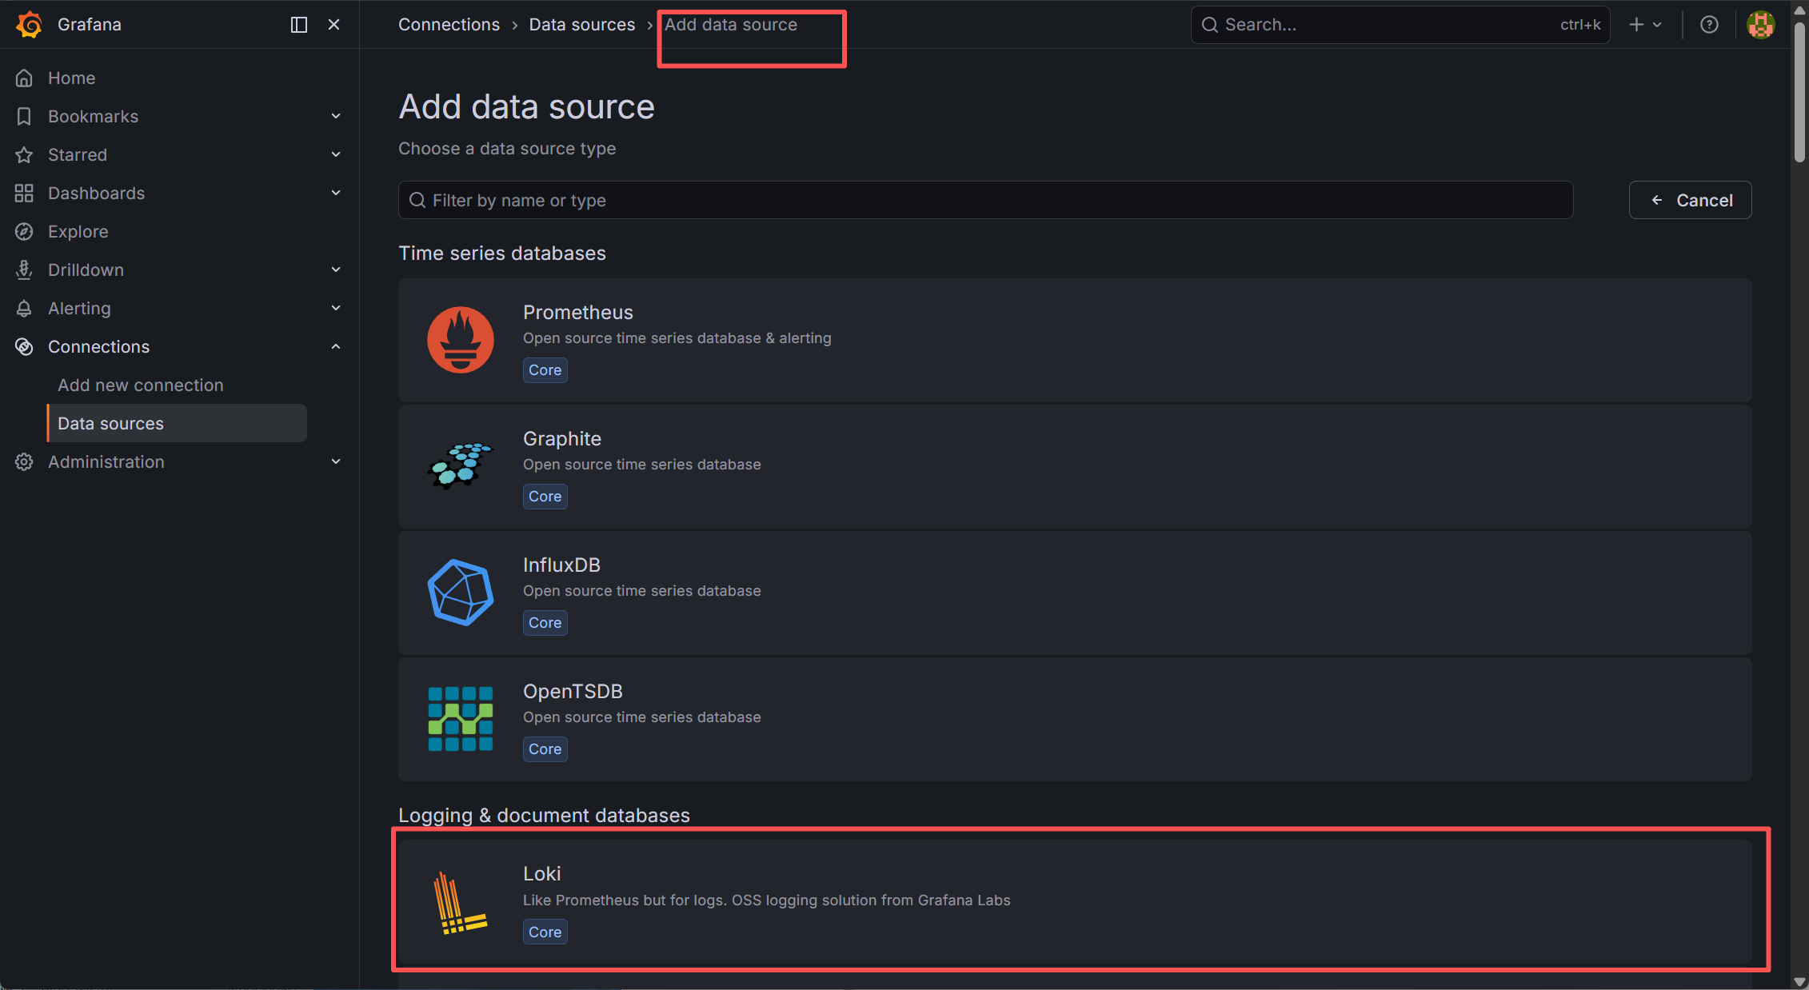1809x990 pixels.
Task: Expand the Starred section chevron
Action: (336, 154)
